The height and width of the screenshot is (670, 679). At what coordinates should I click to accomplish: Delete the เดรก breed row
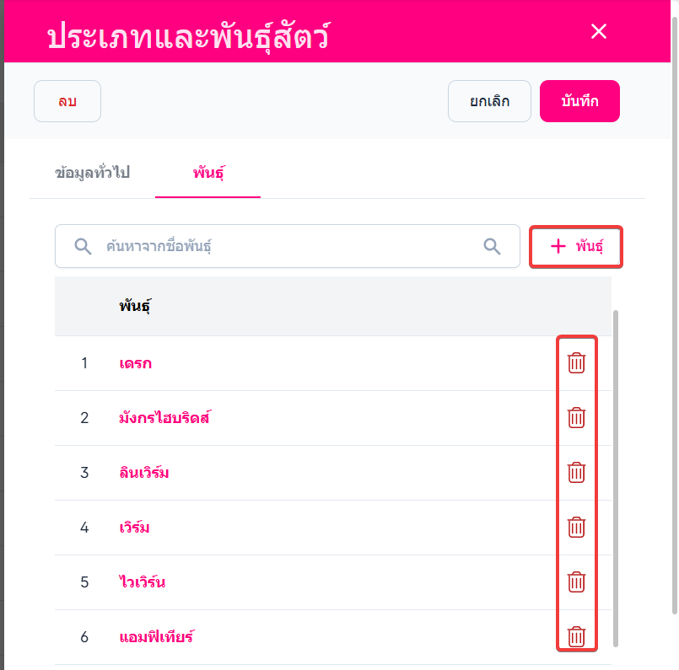(576, 363)
